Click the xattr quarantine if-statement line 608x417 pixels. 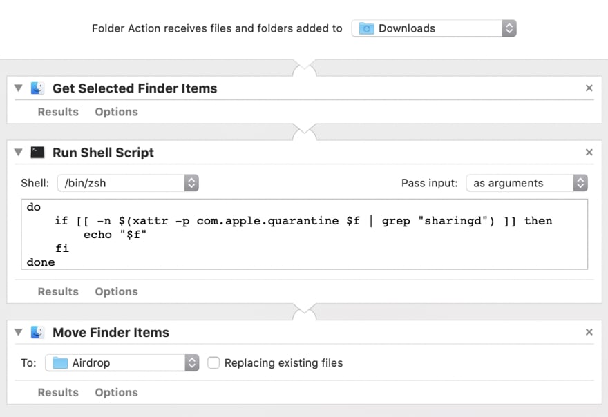coord(303,221)
